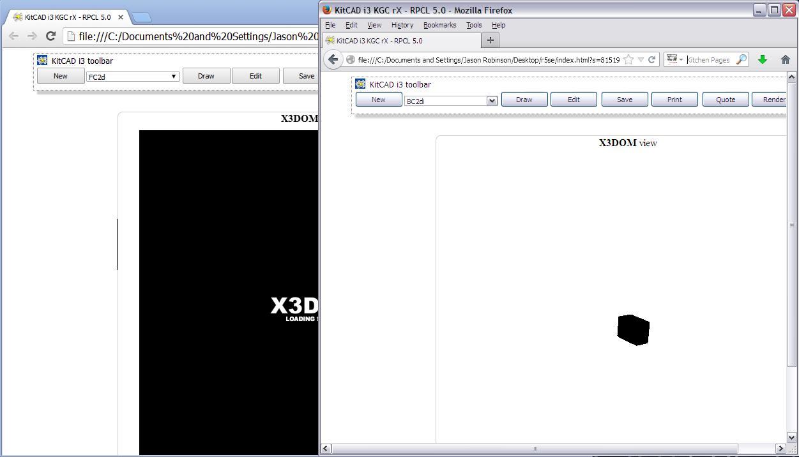Click the New button in Firefox
The image size is (799, 457).
point(379,100)
